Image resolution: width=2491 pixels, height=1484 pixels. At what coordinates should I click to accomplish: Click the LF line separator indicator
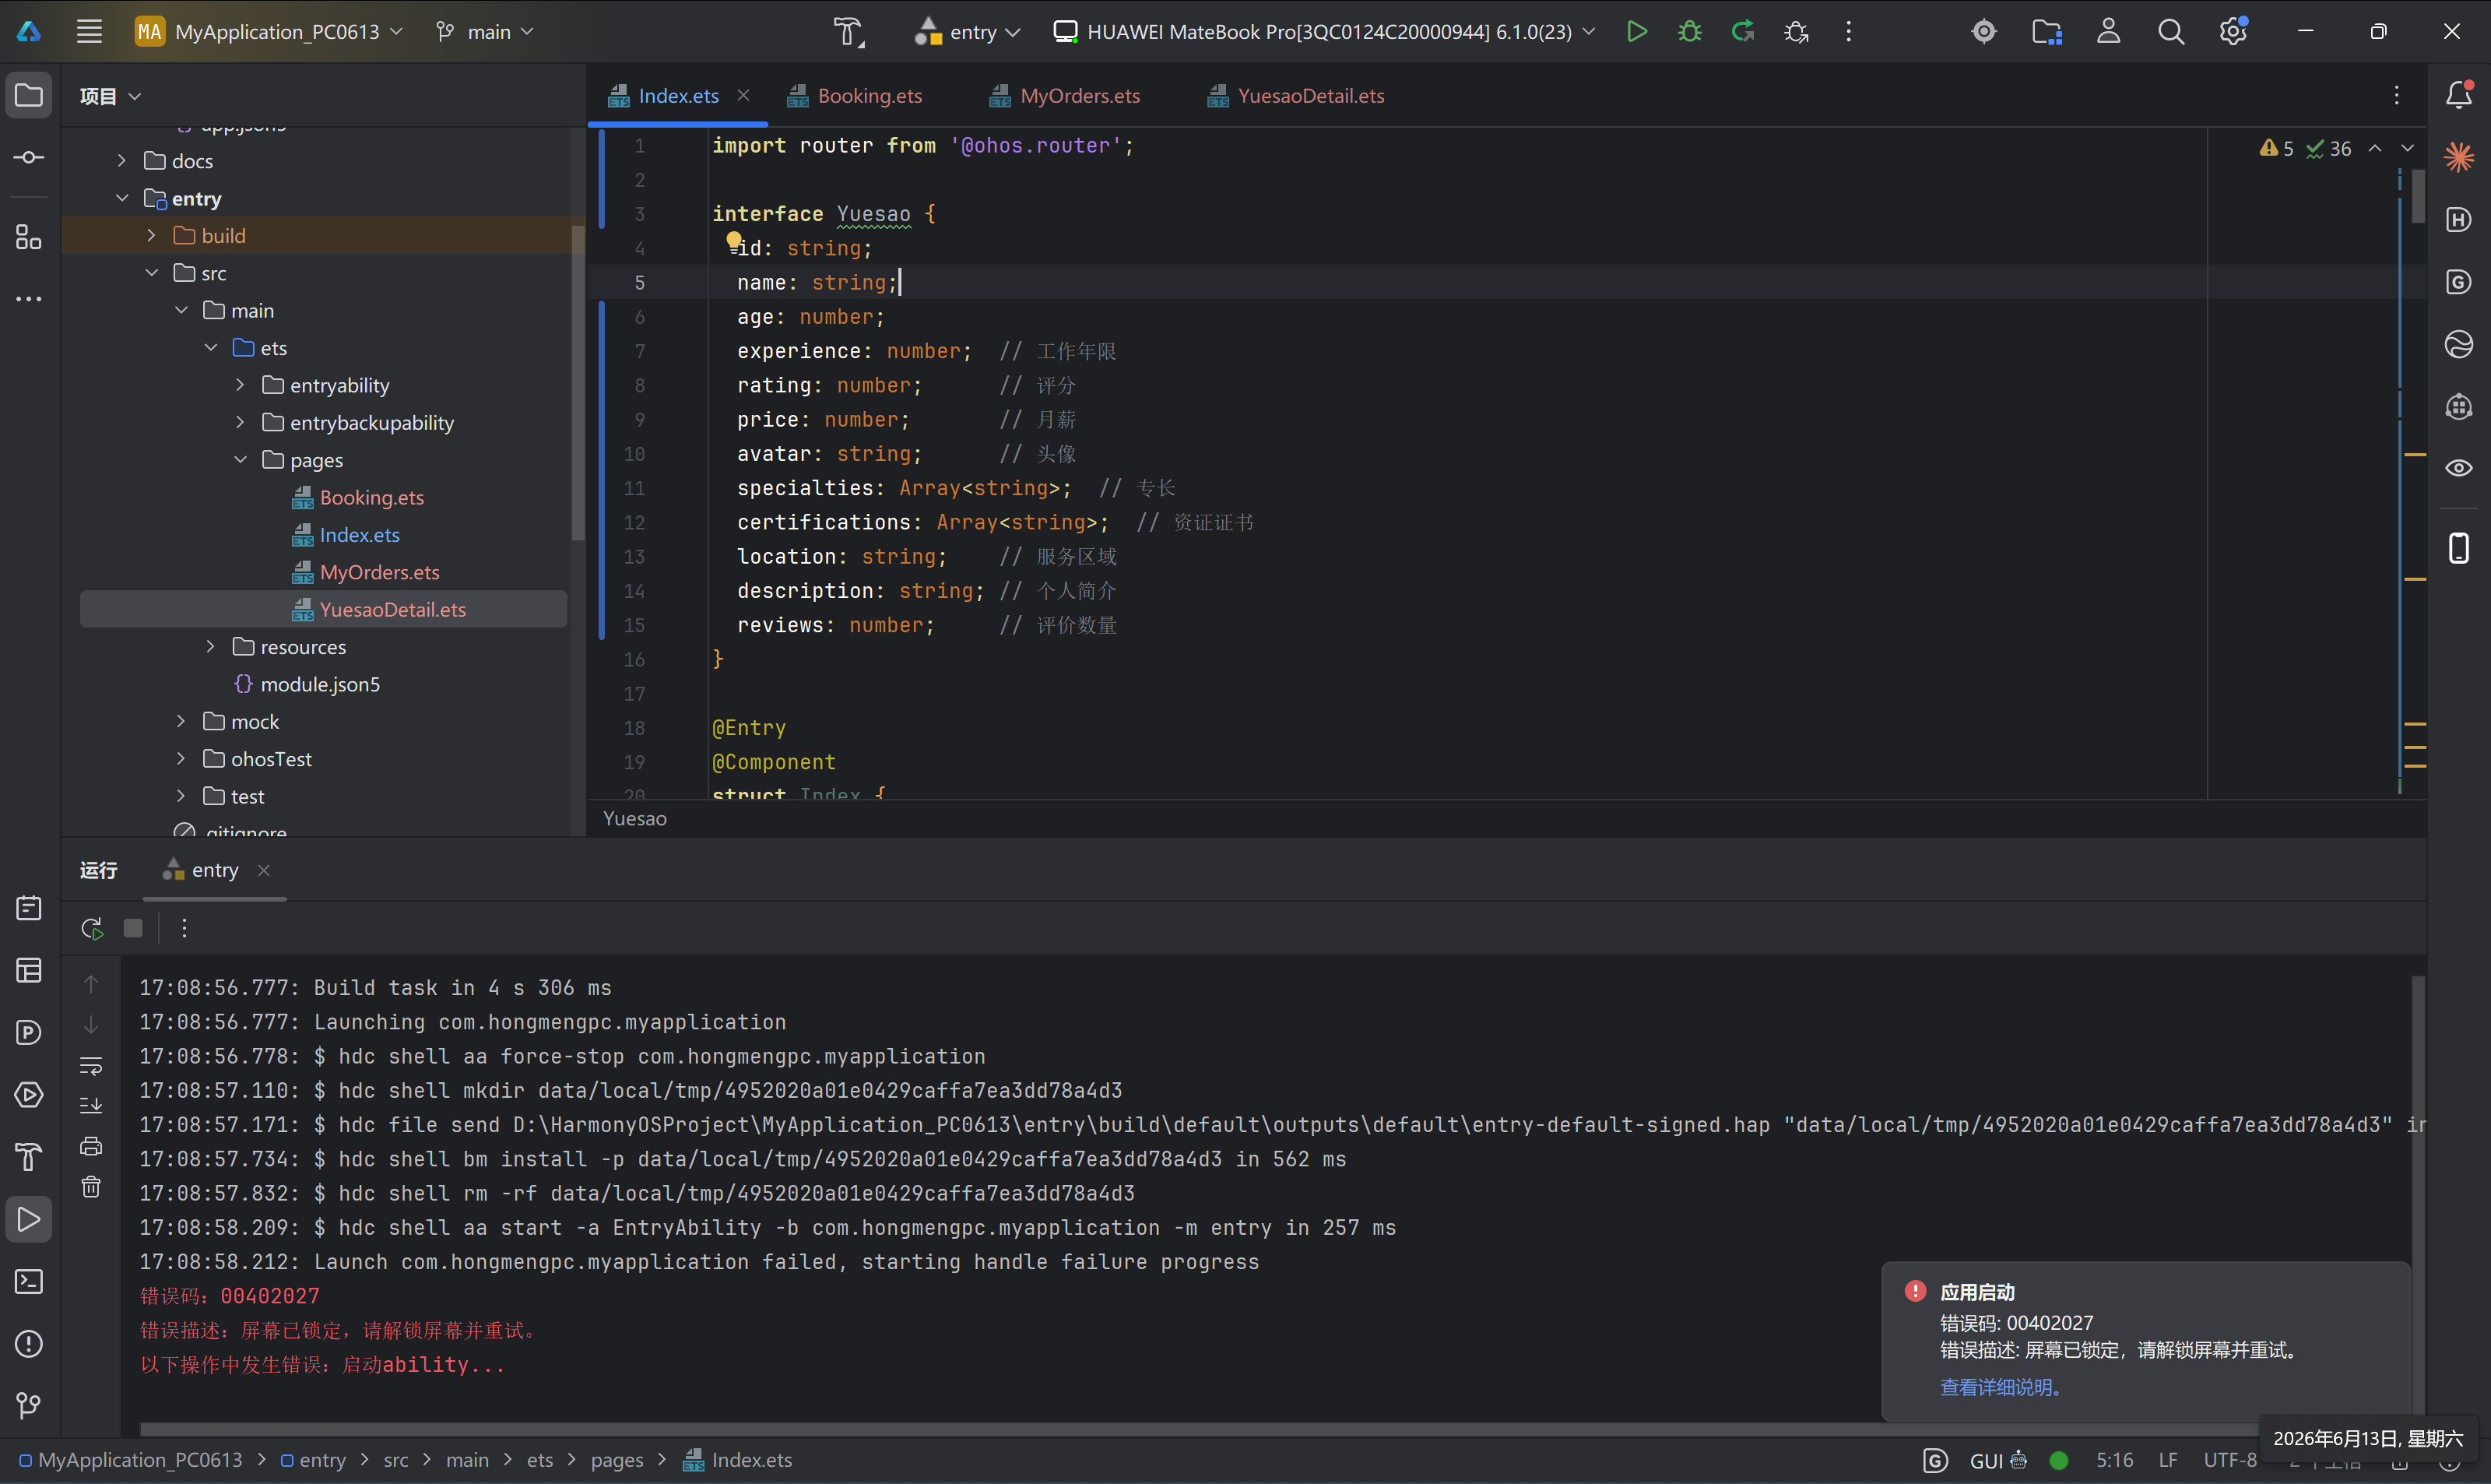pos(2168,1460)
